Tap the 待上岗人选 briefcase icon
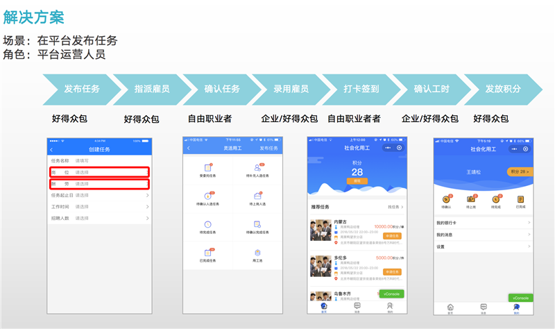Screen dimensions: 555x329 257,196
